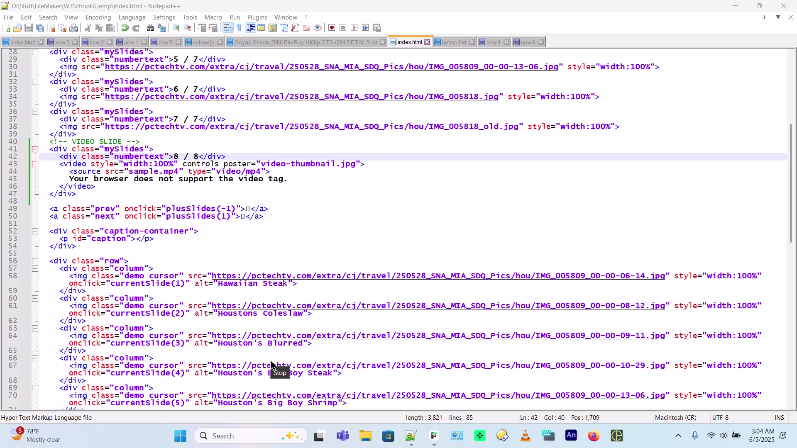Collapse the video tag fold at line 43
The height and width of the screenshot is (448, 797).
35,164
